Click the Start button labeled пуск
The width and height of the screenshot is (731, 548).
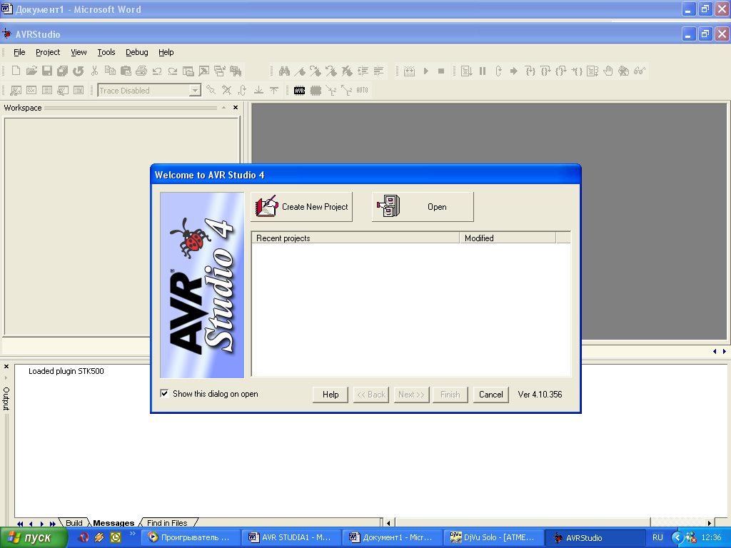(x=34, y=538)
